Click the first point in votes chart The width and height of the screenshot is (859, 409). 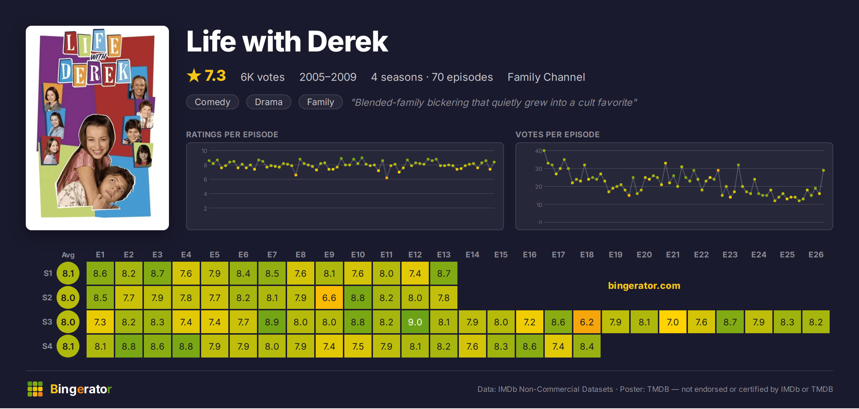coord(544,151)
